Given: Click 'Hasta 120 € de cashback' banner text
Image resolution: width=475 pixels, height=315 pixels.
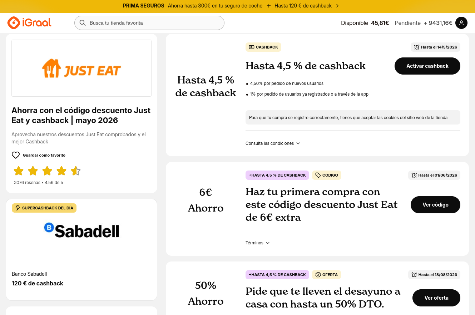Looking at the screenshot, I should coord(303,6).
